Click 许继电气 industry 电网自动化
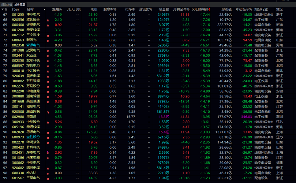The width and height of the screenshot is (296, 183). click(263, 25)
